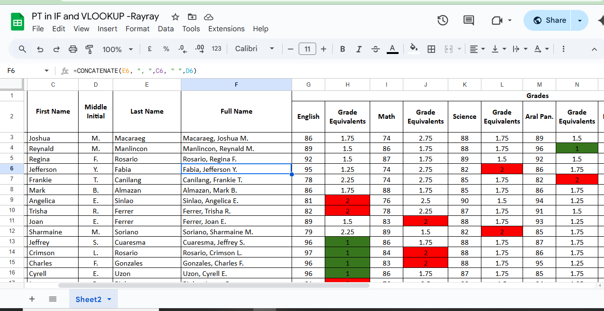Toggle Italic formatting
This screenshot has height=311, width=604.
(359, 49)
